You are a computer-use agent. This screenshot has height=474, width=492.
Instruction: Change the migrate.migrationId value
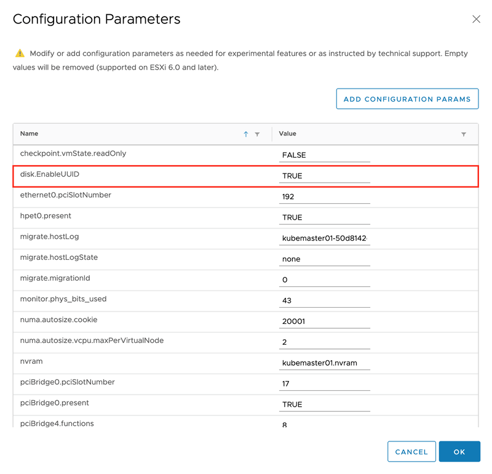pyautogui.click(x=324, y=280)
